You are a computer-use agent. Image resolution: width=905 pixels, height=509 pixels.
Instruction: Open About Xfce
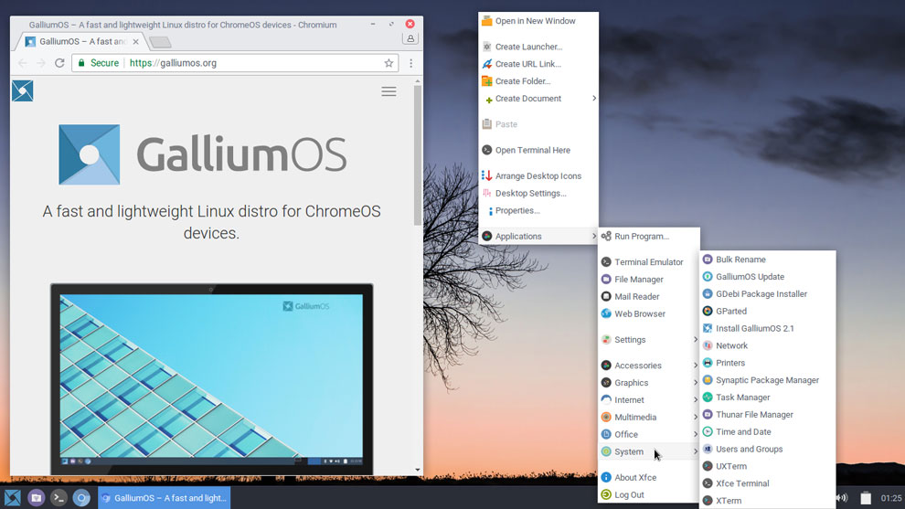pyautogui.click(x=649, y=477)
